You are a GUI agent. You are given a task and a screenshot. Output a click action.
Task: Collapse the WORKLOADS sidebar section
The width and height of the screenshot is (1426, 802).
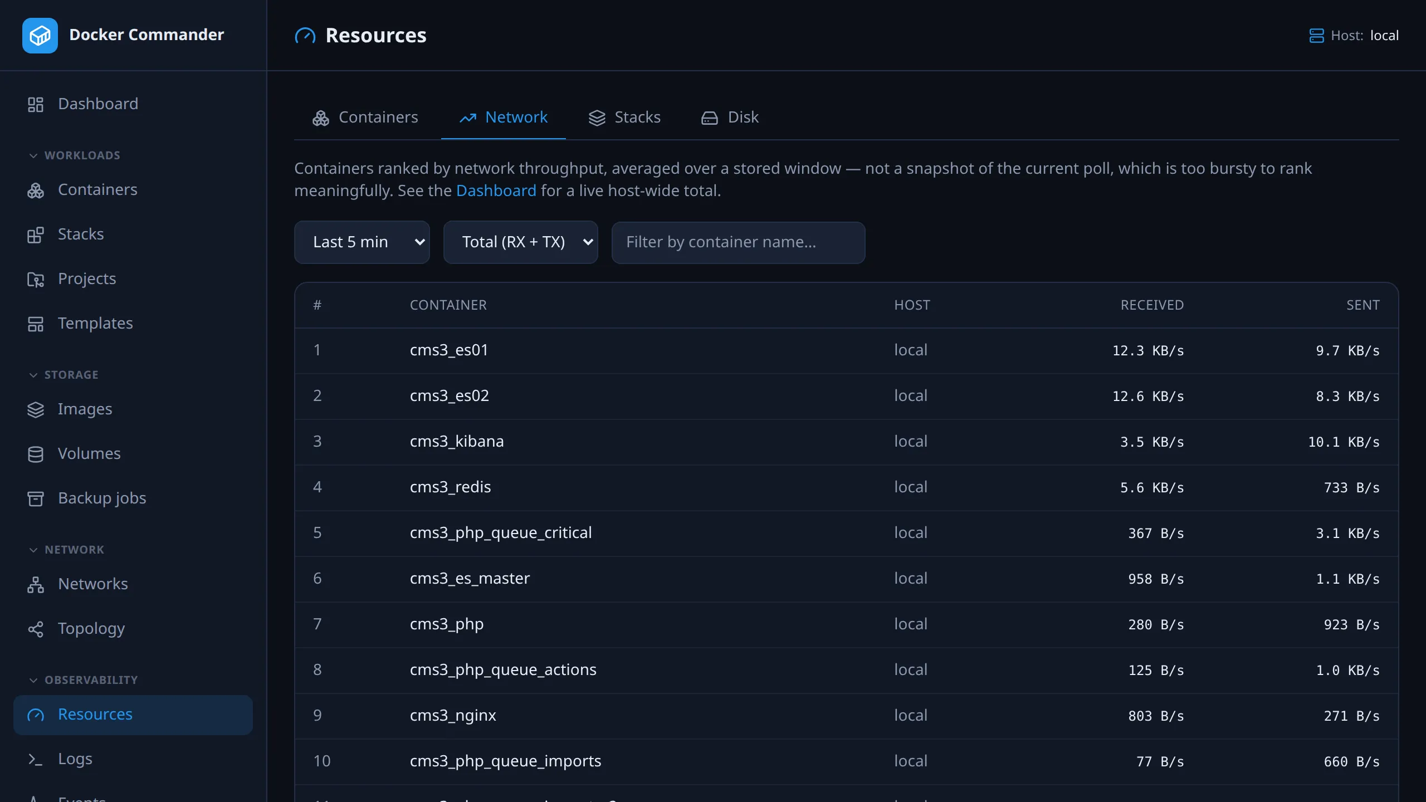pos(74,155)
